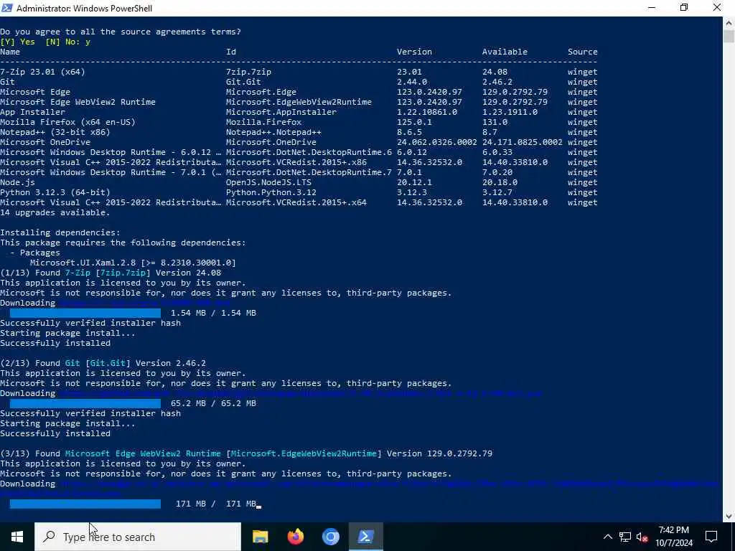The image size is (735, 551).
Task: Open the network status tray icon
Action: pyautogui.click(x=625, y=537)
